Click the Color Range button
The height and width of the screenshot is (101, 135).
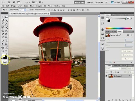(x=127, y=55)
